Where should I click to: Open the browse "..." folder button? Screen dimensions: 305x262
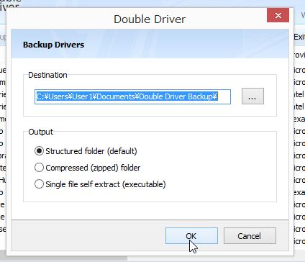(252, 96)
